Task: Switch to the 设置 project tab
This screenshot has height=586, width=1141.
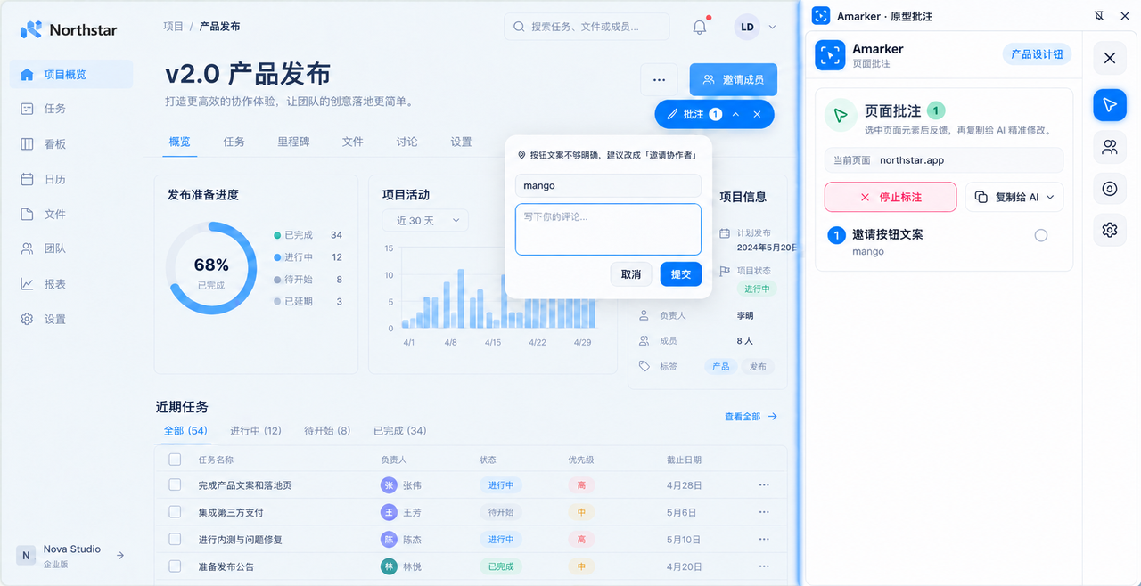Action: [x=461, y=142]
